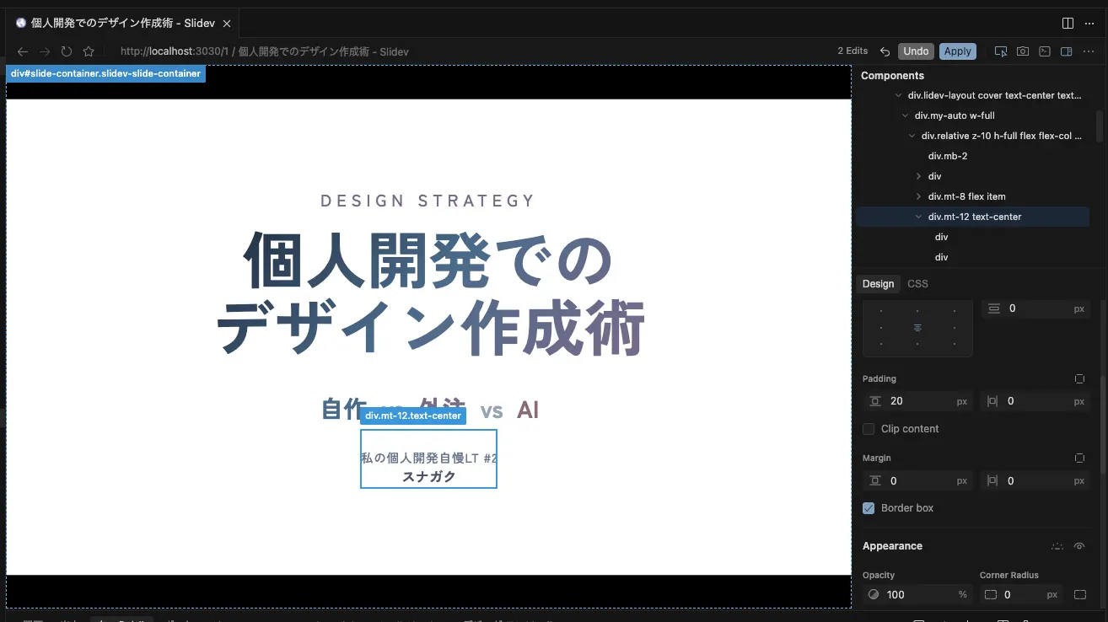This screenshot has width=1108, height=622.
Task: Open the terminal icon in the toolbar
Action: point(1045,51)
